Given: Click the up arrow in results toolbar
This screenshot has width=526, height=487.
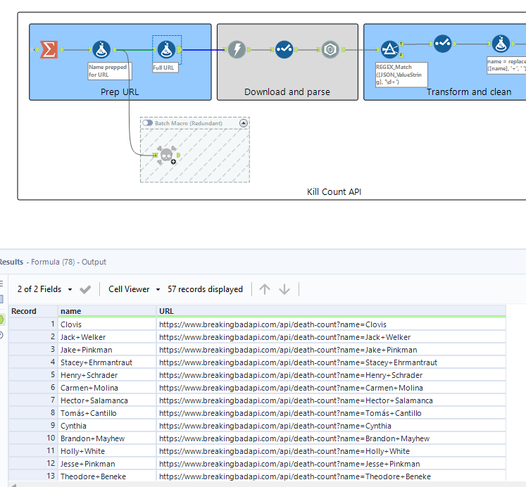Looking at the screenshot, I should point(265,289).
